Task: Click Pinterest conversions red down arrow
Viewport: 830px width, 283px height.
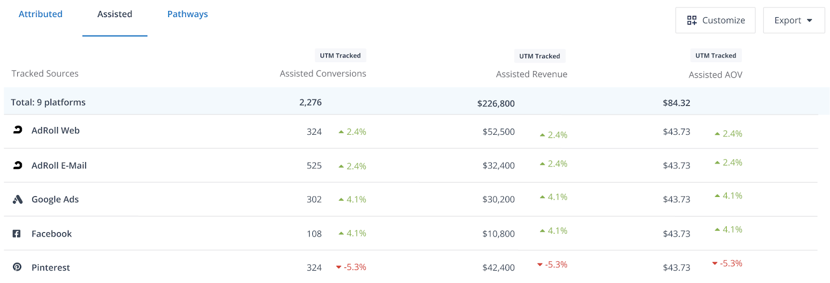Action: click(339, 267)
